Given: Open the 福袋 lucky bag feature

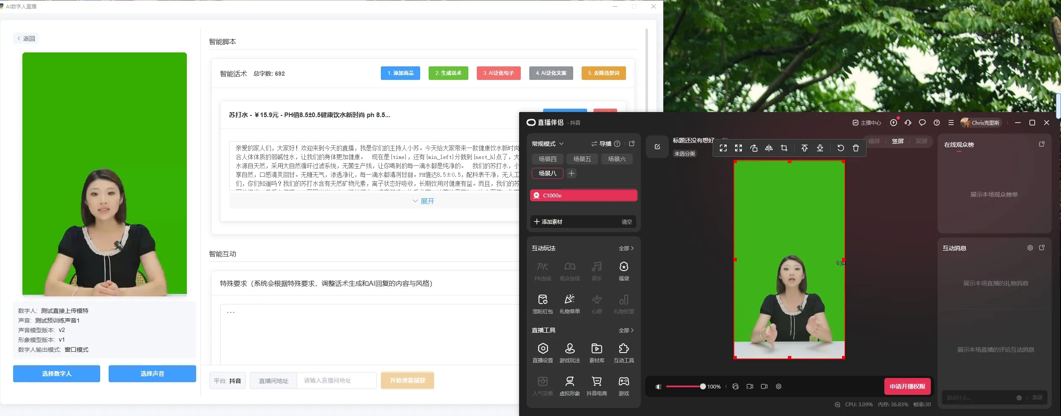Looking at the screenshot, I should 624,271.
